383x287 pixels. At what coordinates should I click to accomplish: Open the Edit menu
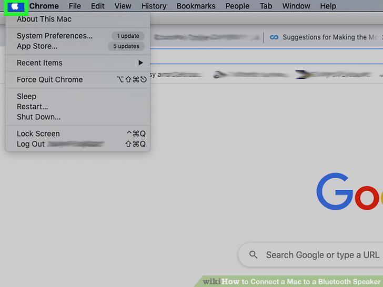(x=98, y=6)
